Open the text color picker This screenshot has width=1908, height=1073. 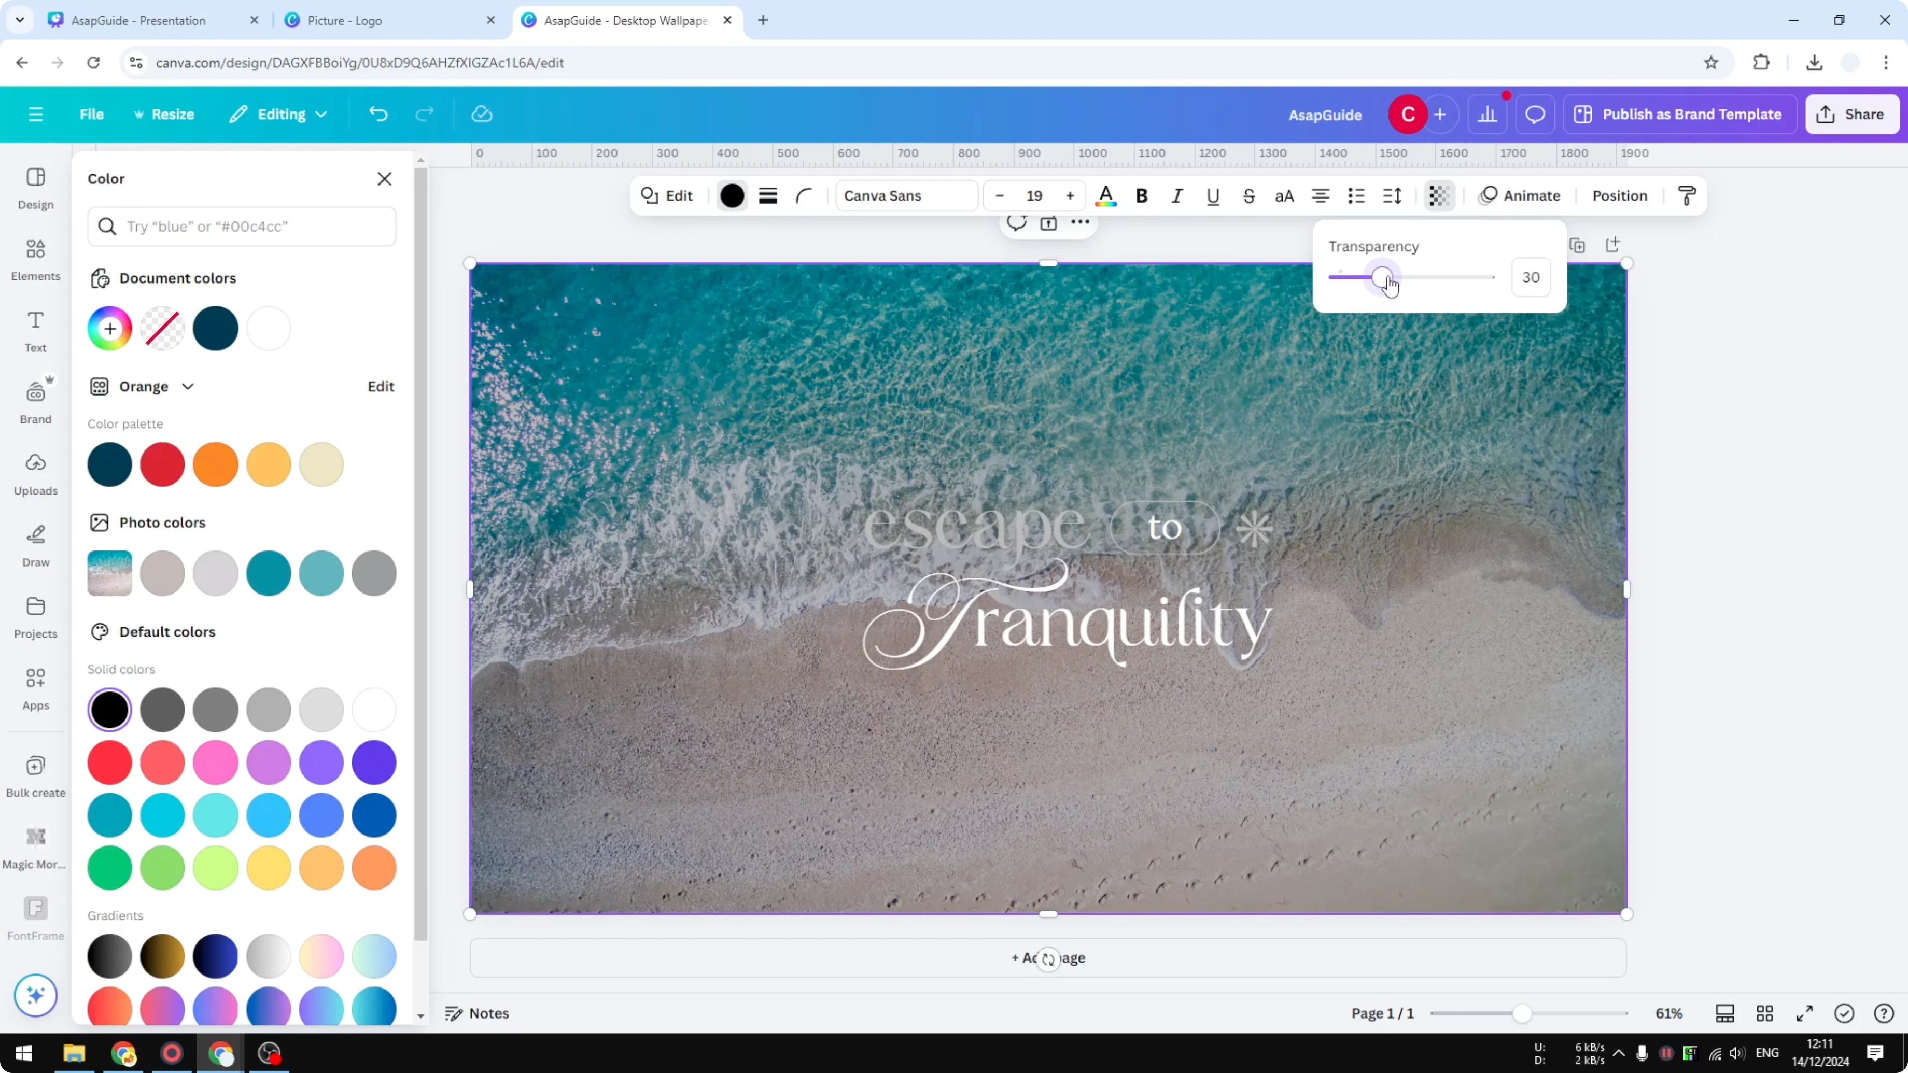tap(1106, 195)
